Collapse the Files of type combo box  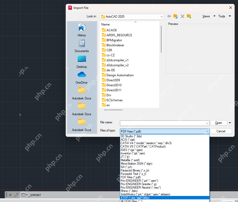point(207,132)
